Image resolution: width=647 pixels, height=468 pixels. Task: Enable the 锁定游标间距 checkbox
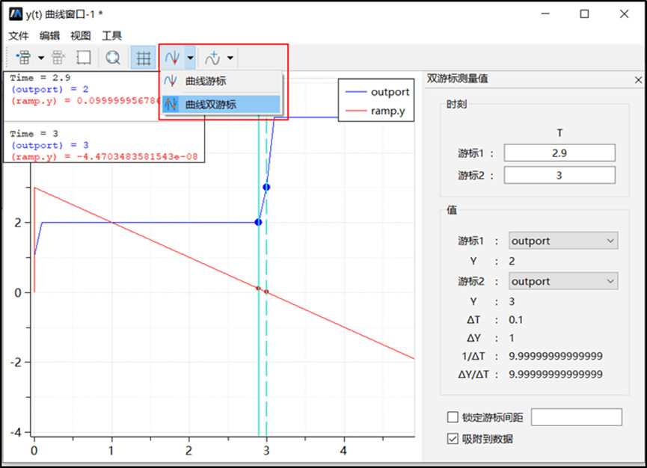453,417
